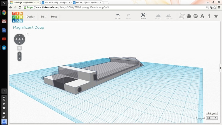This screenshot has height=125, width=222.
Task: Zoom out with the minus button
Action: (x=19, y=58)
